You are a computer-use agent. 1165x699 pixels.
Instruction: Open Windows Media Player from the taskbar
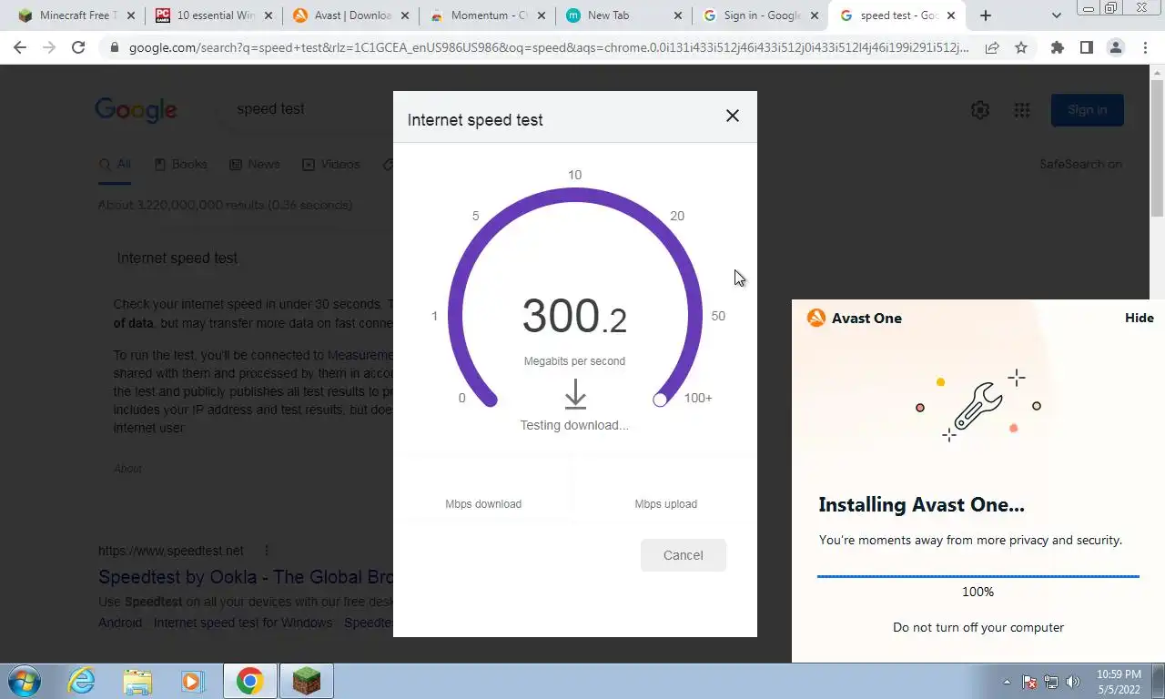click(x=192, y=681)
